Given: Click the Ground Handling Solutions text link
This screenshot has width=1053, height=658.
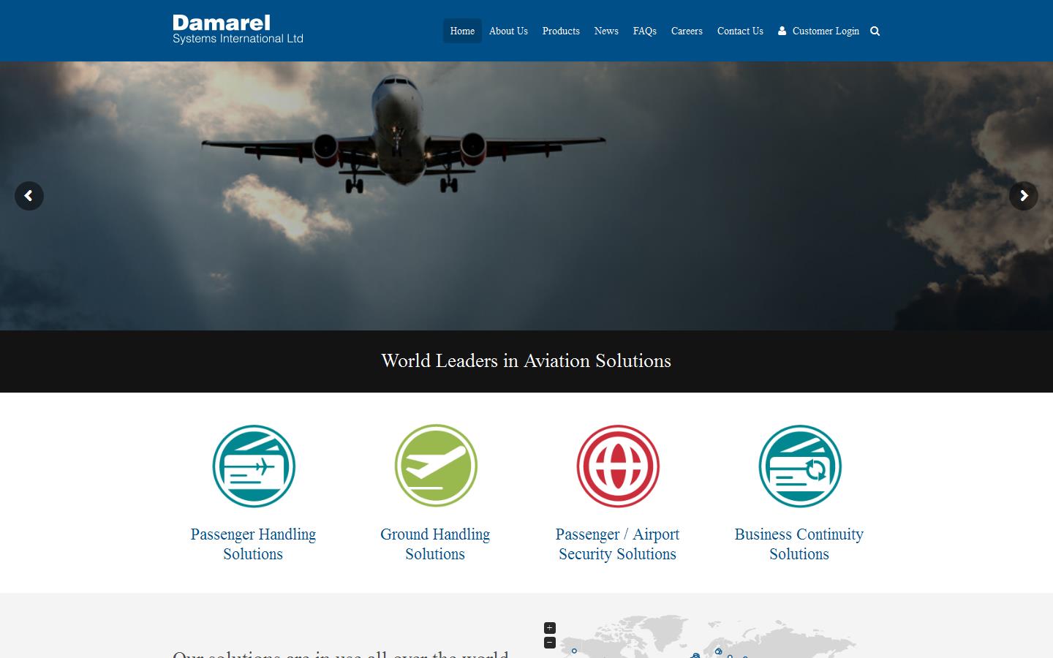Looking at the screenshot, I should click(435, 544).
